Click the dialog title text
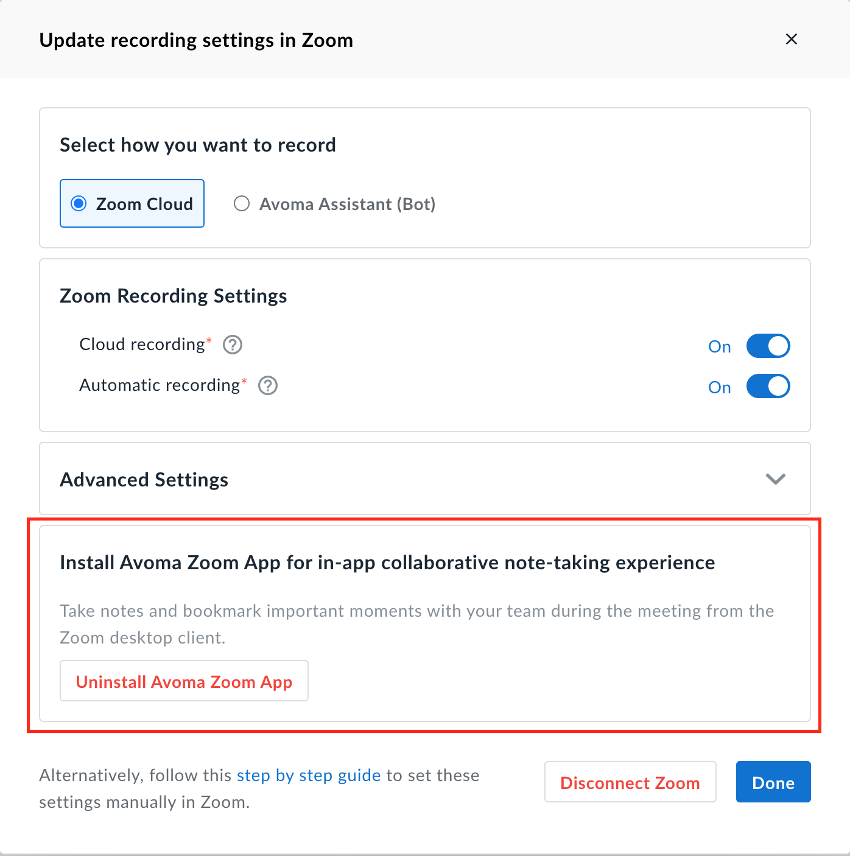850x856 pixels. 196,40
